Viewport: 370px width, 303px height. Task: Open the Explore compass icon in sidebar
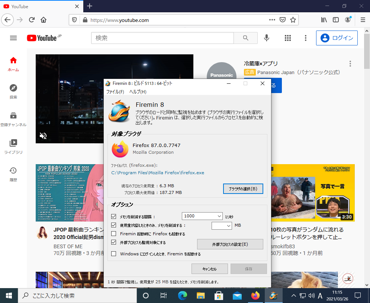point(13,91)
